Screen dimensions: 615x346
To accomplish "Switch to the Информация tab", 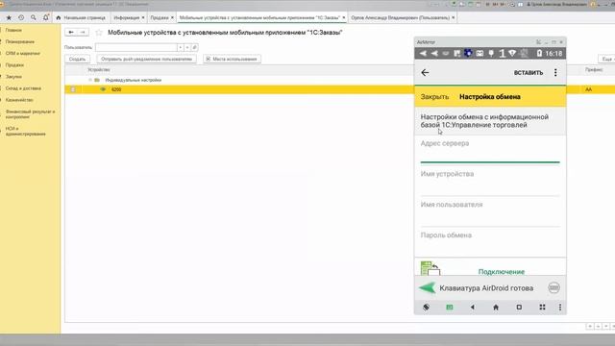I will pyautogui.click(x=126, y=17).
